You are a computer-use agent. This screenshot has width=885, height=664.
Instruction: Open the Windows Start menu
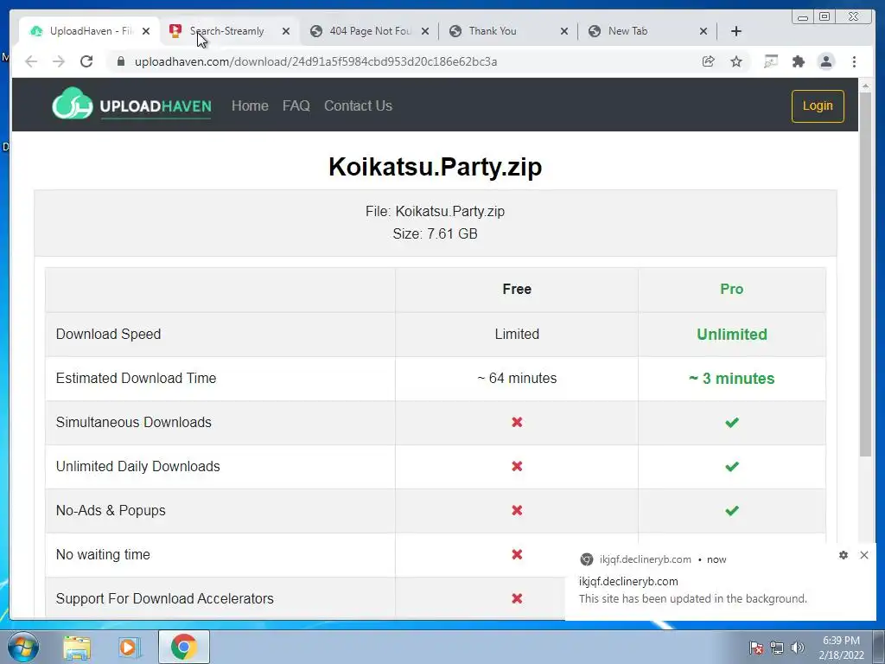(22, 647)
